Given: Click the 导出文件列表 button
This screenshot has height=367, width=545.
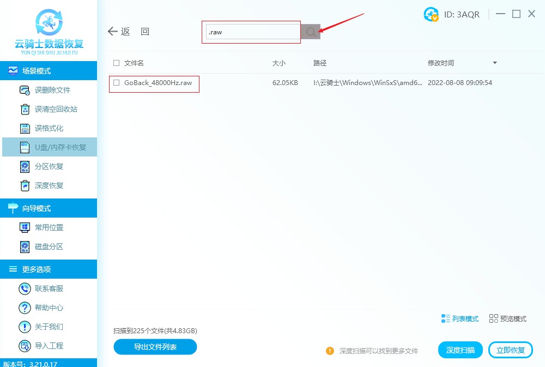Looking at the screenshot, I should coord(155,347).
